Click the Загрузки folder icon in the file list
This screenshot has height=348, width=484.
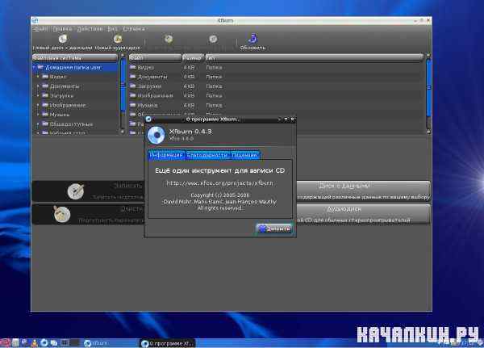coord(133,86)
